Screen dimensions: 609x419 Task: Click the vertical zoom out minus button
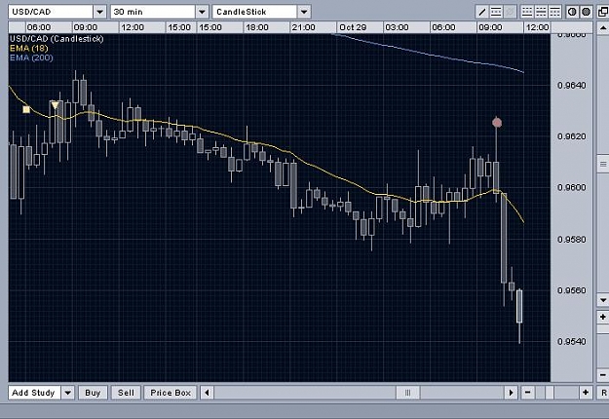[x=603, y=375]
